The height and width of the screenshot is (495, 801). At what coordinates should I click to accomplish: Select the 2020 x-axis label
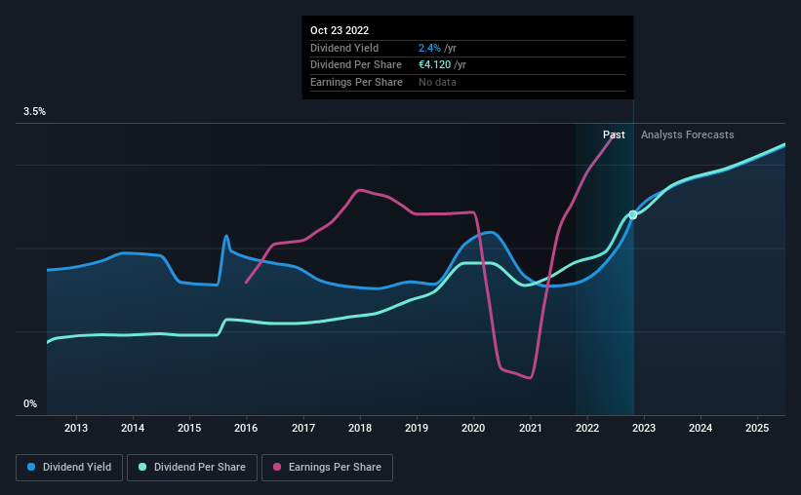(473, 428)
